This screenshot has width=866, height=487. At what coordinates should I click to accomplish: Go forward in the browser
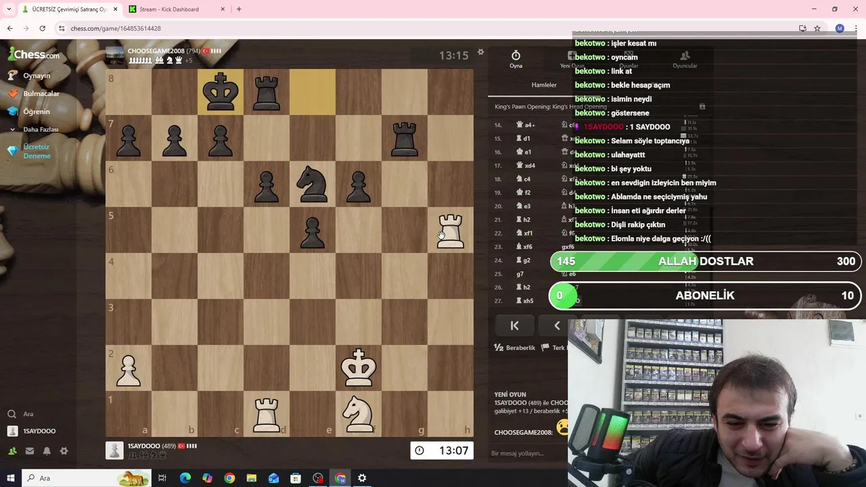click(26, 28)
